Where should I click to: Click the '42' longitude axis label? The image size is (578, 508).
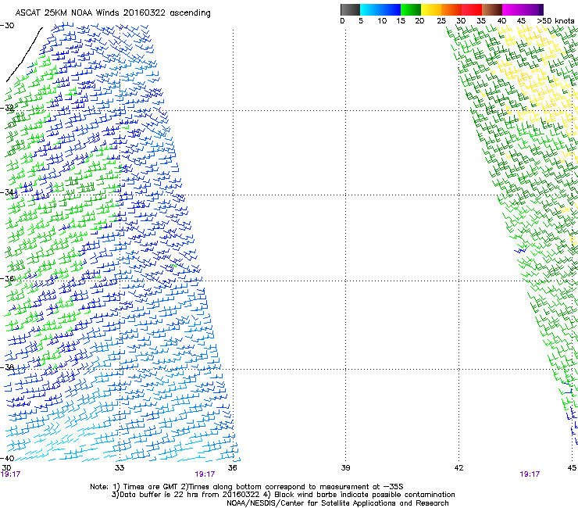pos(458,468)
